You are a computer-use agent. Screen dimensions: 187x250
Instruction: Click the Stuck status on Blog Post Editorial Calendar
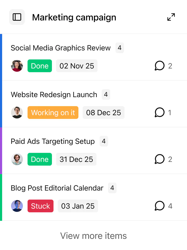tap(40, 206)
